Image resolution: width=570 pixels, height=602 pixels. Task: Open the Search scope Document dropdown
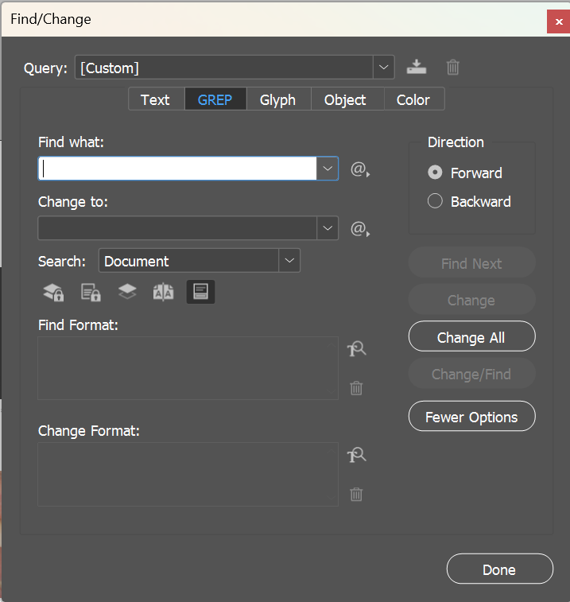(x=289, y=261)
